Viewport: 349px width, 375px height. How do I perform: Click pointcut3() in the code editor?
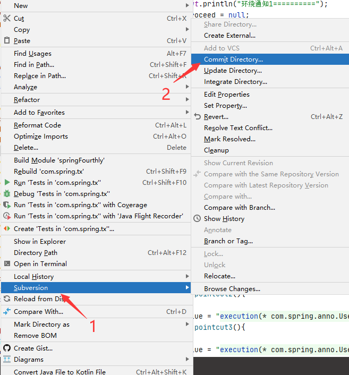tap(217, 327)
